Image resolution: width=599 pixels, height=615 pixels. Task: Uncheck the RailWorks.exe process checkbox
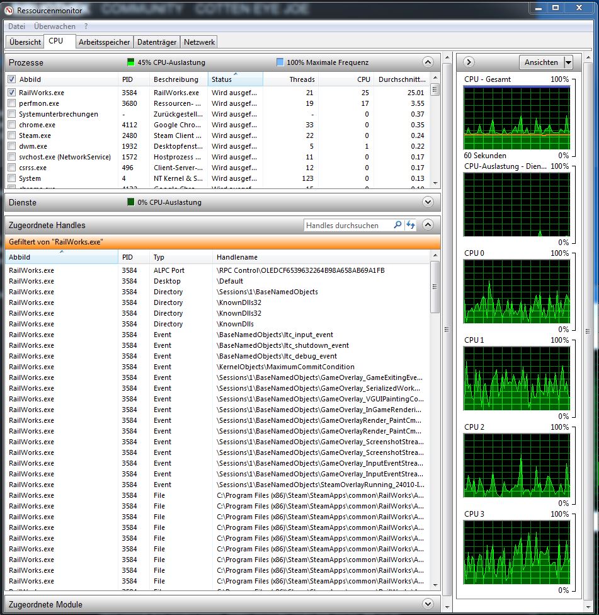coord(12,93)
